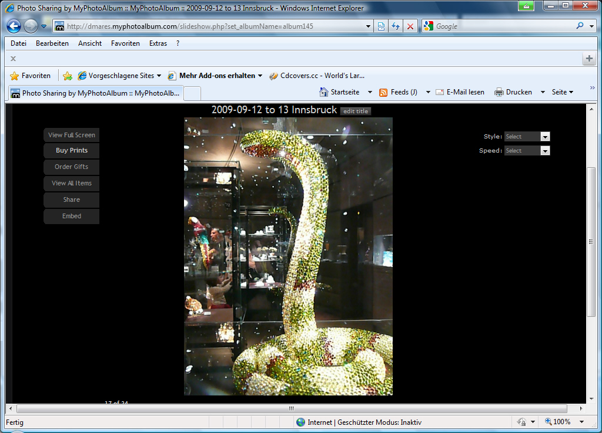
Task: Open the Extras menu
Action: click(158, 43)
